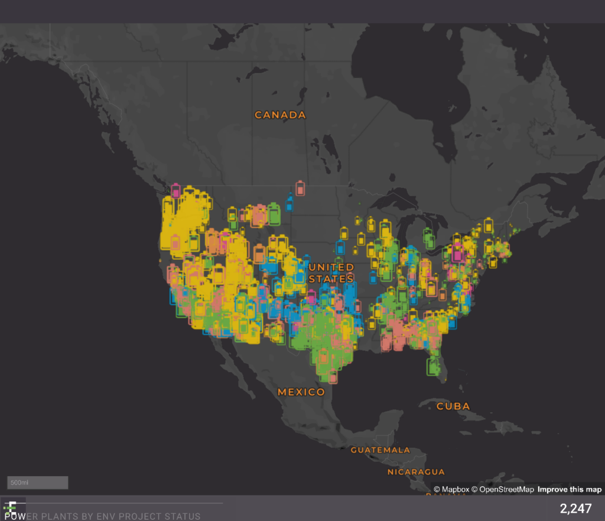Open the Mapbox attribution link

451,489
